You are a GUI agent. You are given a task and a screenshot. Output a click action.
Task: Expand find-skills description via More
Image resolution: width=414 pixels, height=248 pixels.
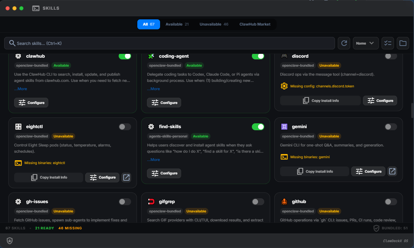point(154,160)
